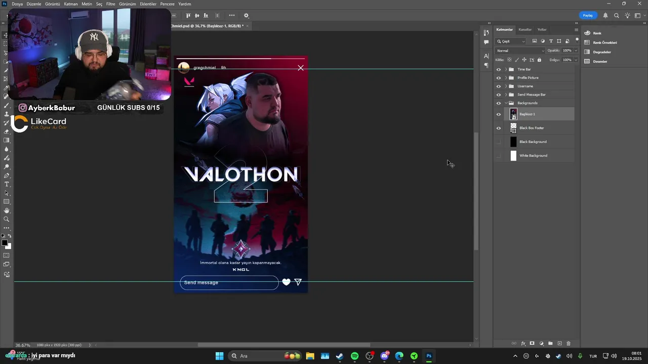The width and height of the screenshot is (648, 364).
Task: Select the Rectangle shape tool
Action: 7,202
